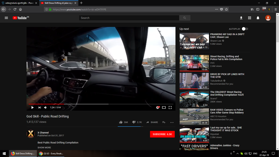Switch to the first browser tab

19,3
